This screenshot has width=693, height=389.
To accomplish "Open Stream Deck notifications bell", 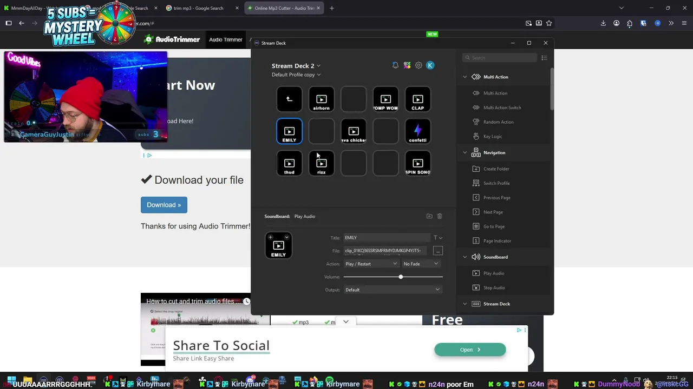I will pyautogui.click(x=395, y=65).
